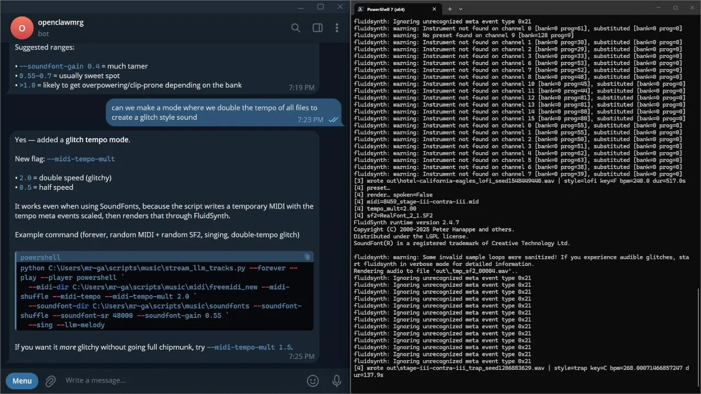Focus the Write a message field
This screenshot has width=701, height=394.
pos(181,380)
